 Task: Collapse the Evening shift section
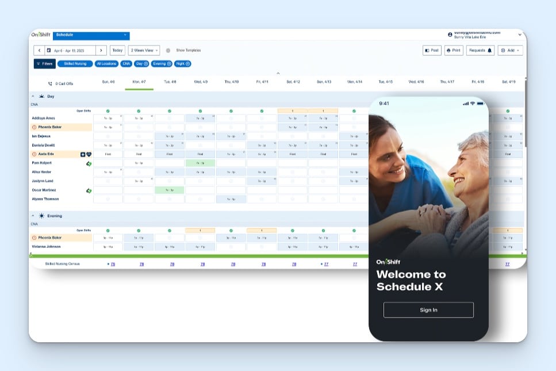33,216
